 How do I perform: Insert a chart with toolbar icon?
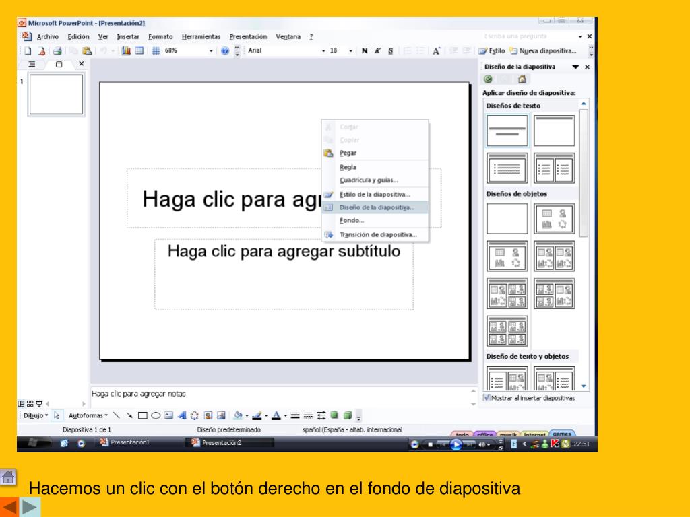pos(126,51)
